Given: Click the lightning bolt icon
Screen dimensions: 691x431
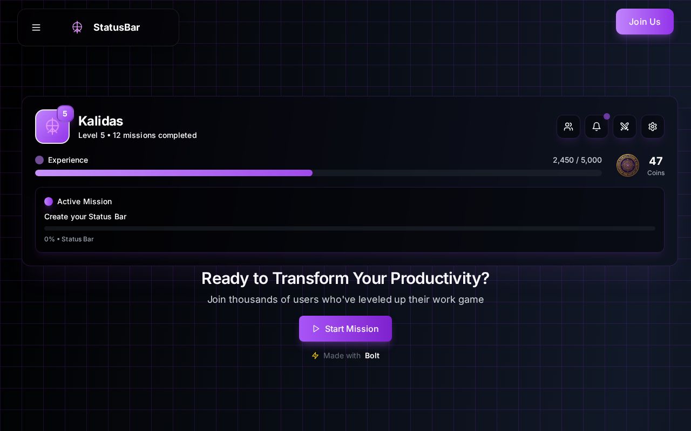Looking at the screenshot, I should [315, 356].
